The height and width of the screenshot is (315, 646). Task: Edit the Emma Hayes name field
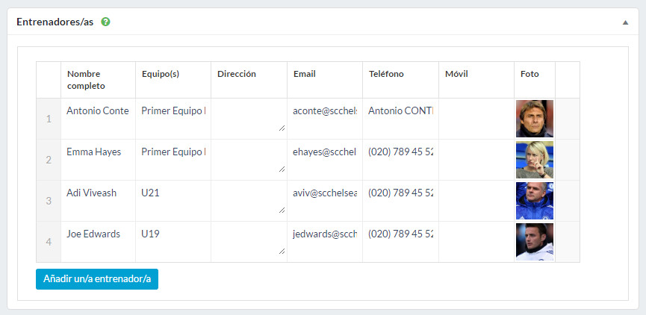click(x=98, y=152)
